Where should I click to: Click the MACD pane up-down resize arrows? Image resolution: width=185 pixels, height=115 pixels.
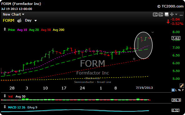[5, 107]
